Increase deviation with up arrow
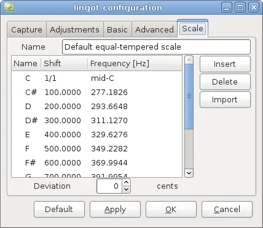 click(x=126, y=183)
